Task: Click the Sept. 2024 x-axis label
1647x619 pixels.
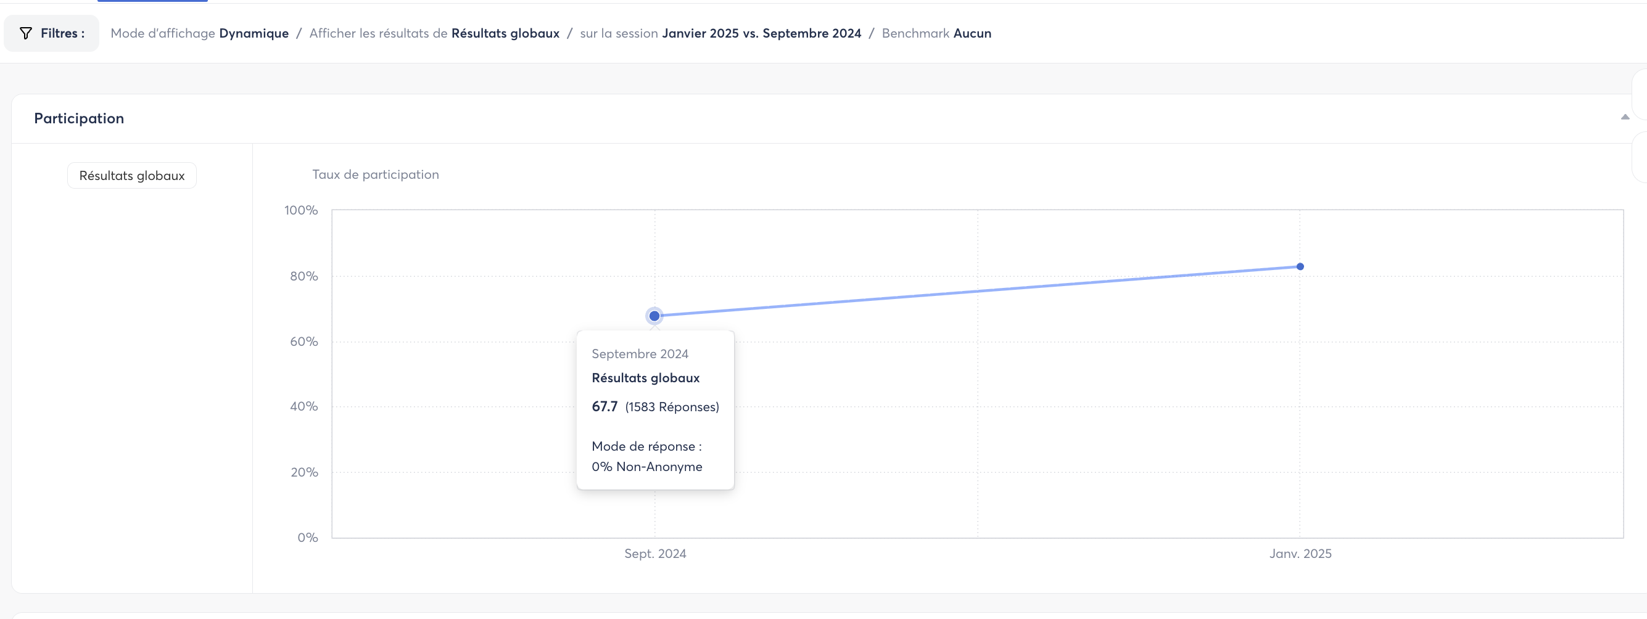Action: click(x=654, y=553)
